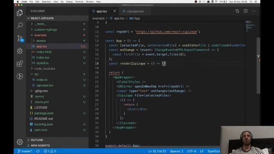
Task: Open errors and warnings status indicator
Action: point(50,151)
